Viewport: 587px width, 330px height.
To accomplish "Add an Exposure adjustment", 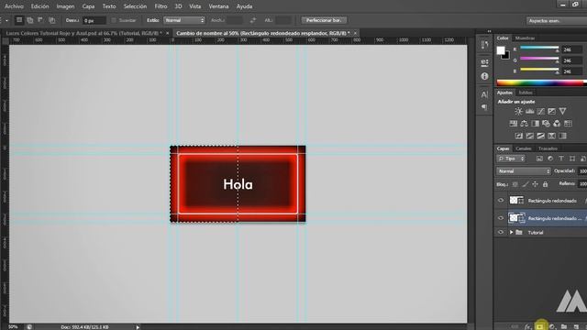I will point(551,111).
